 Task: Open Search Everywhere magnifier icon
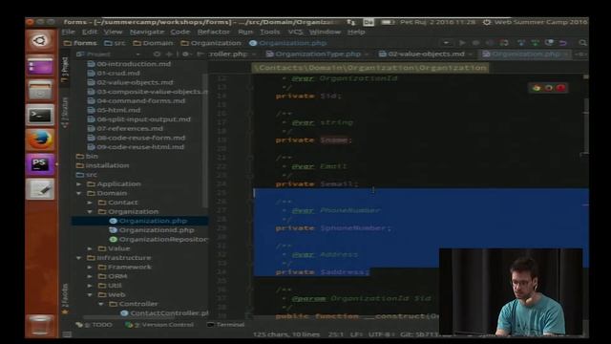coord(582,43)
